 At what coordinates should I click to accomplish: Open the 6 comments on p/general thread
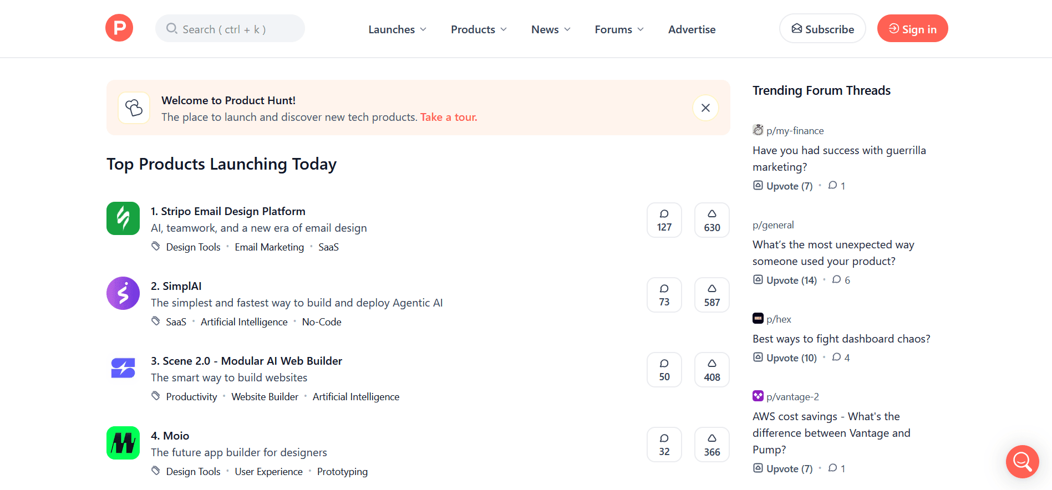click(841, 280)
